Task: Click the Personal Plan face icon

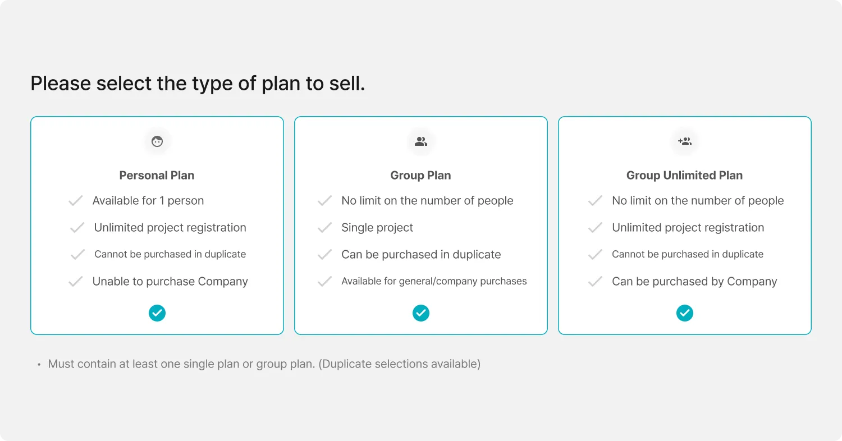Action: pos(157,141)
